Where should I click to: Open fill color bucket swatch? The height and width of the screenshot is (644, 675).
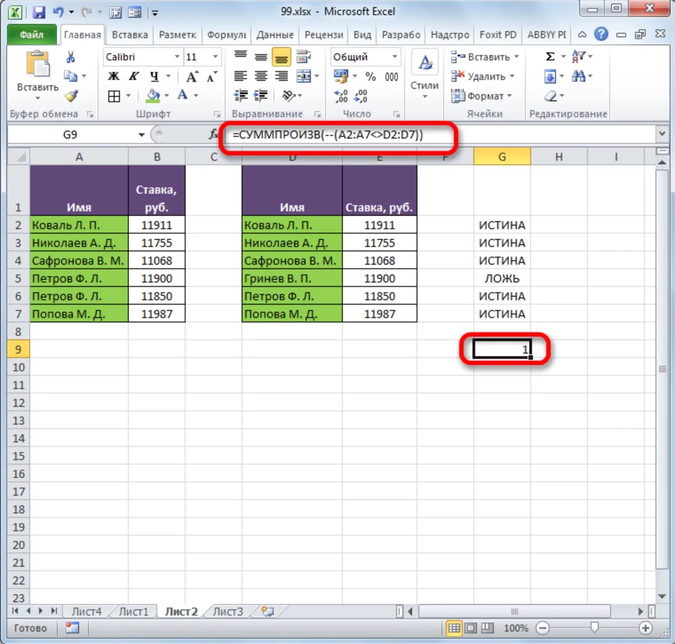click(153, 95)
